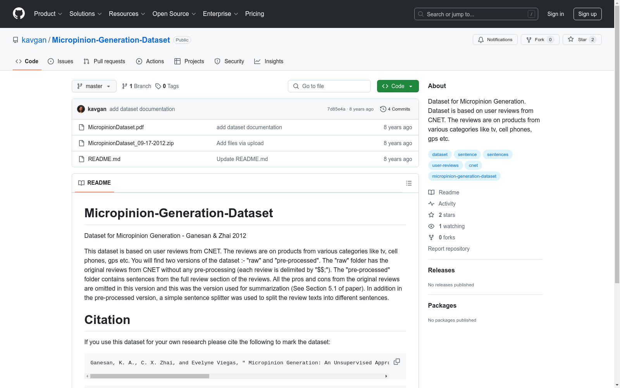This screenshot has height=388, width=620.
Task: Open the master branch dropdown
Action: [x=94, y=86]
